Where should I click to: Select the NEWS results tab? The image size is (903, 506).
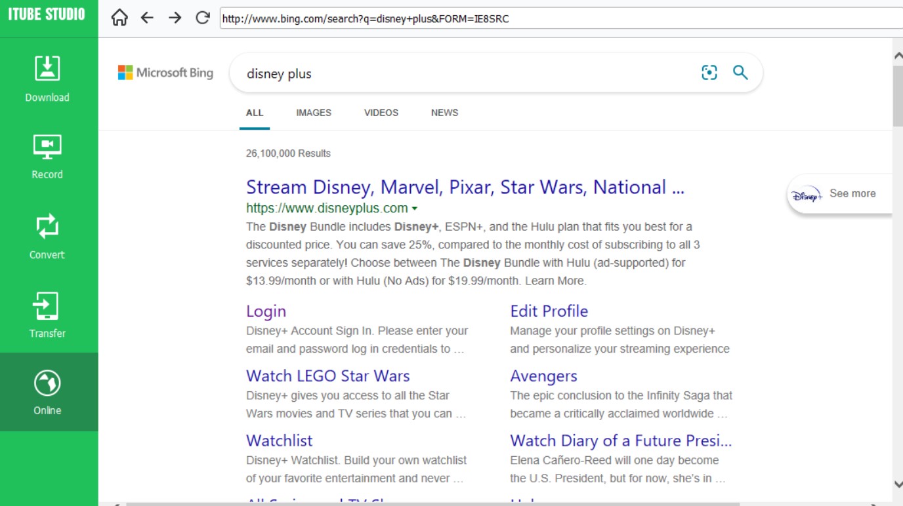click(x=444, y=113)
